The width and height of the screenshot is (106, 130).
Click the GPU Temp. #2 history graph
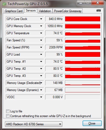pos(83,69)
